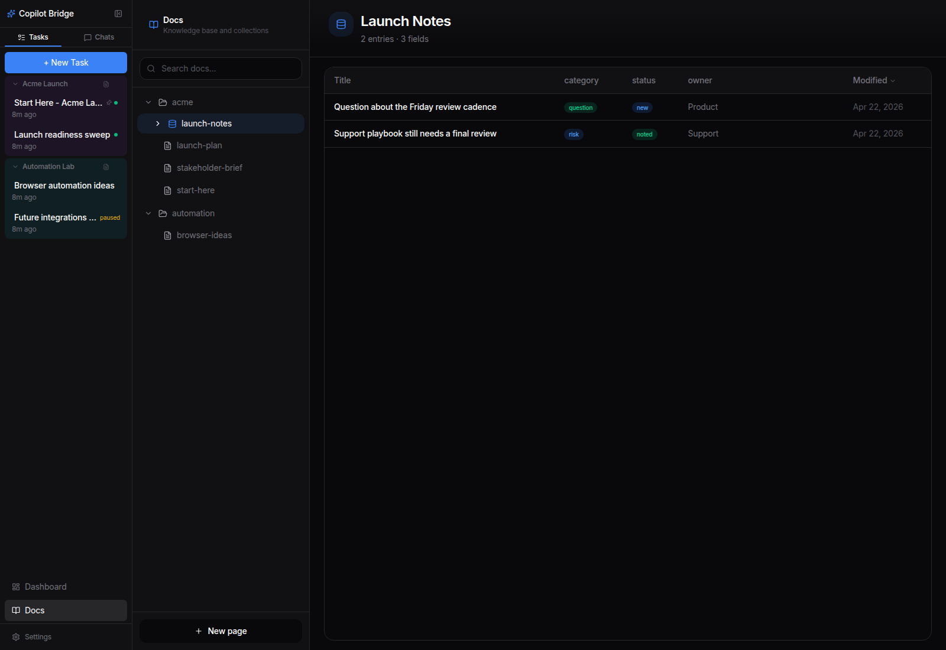Viewport: 946px width, 650px height.
Task: Open the Future integrations paused task
Action: [x=66, y=223]
